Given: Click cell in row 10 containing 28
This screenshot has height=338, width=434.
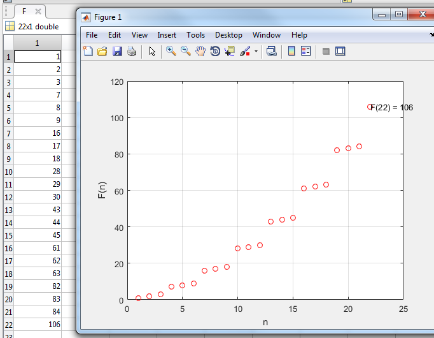Looking at the screenshot, I should pos(38,172).
